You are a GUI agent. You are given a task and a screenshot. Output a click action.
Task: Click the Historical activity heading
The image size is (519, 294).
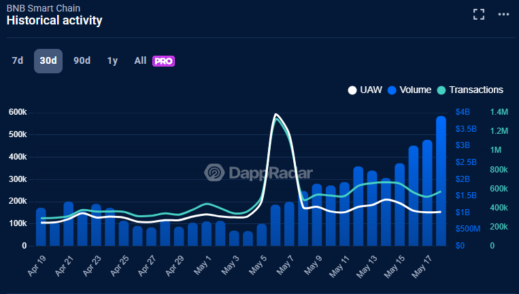click(54, 20)
